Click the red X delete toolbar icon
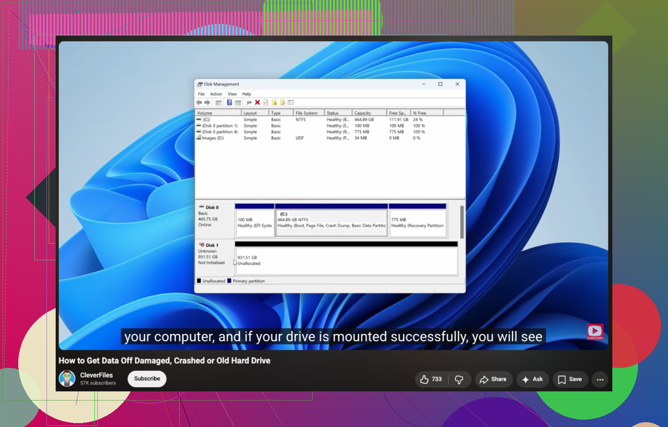The width and height of the screenshot is (668, 427). 257,103
